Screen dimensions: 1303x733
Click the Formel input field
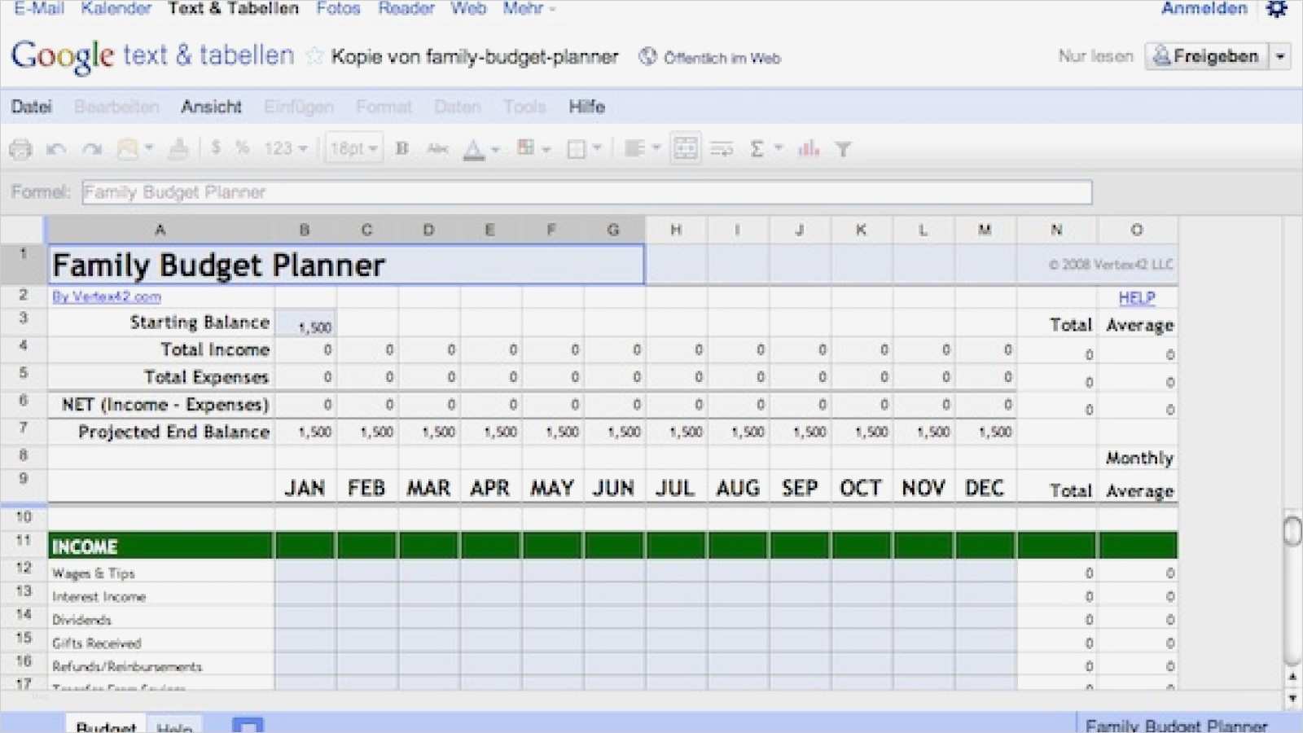tap(586, 192)
